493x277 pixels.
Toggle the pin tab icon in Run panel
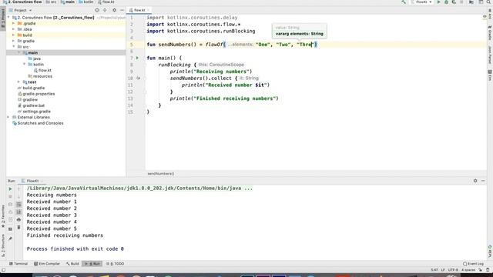10,239
